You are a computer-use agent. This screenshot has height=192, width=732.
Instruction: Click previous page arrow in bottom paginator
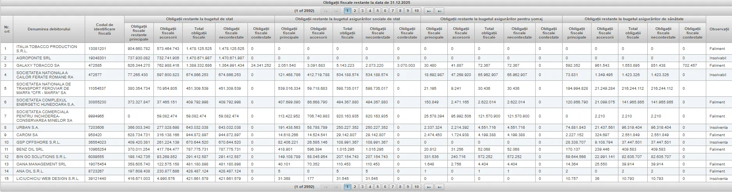[x=337, y=187]
